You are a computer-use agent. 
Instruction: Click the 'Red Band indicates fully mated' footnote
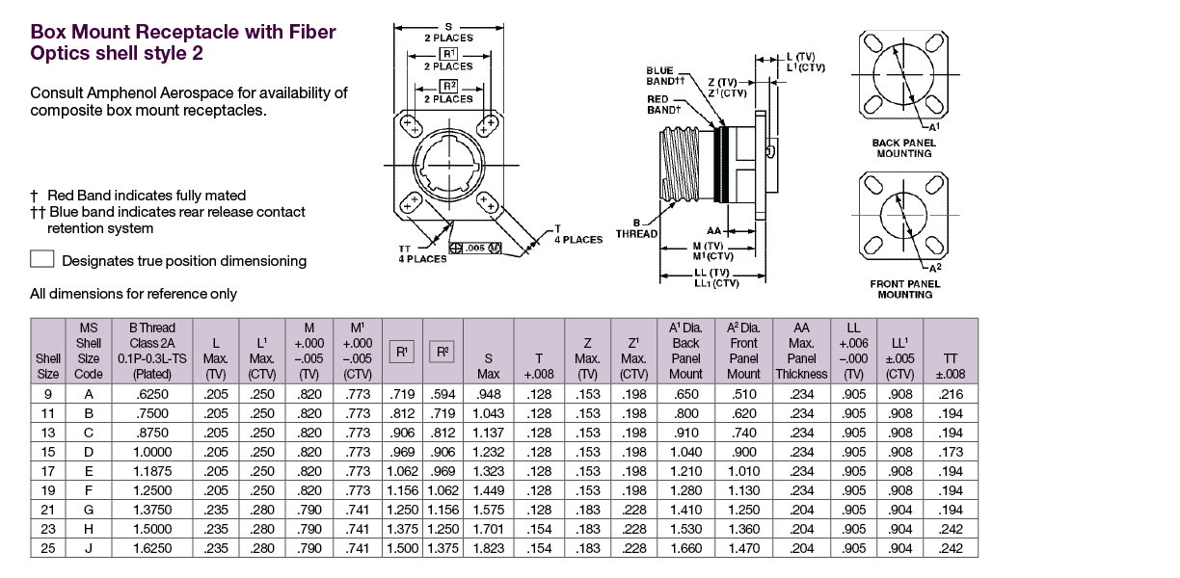[139, 196]
